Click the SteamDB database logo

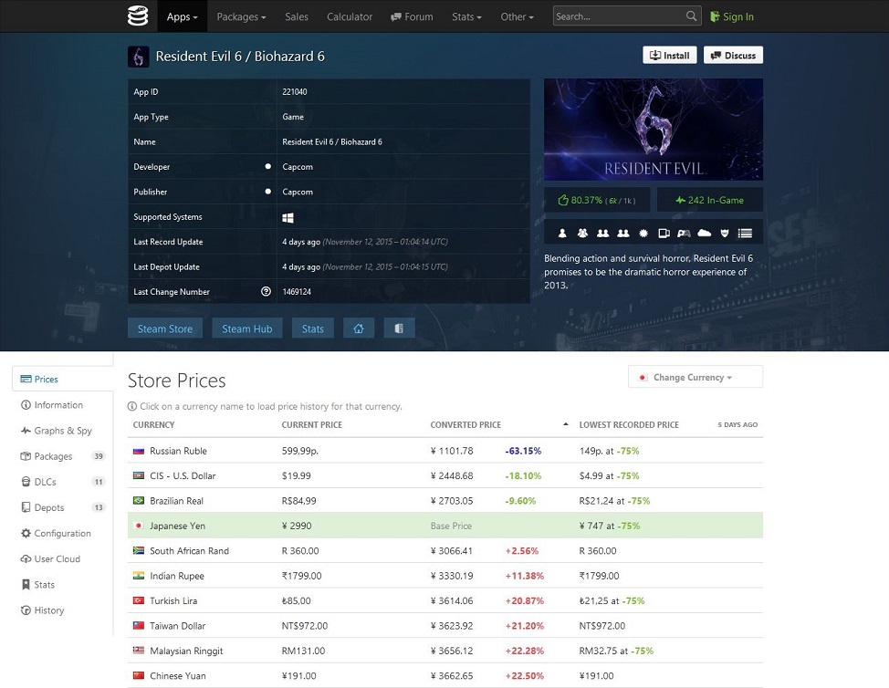coord(137,16)
